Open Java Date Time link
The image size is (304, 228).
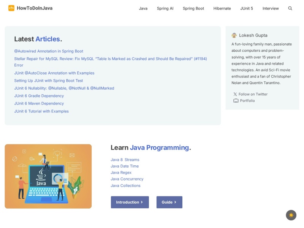[125, 166]
